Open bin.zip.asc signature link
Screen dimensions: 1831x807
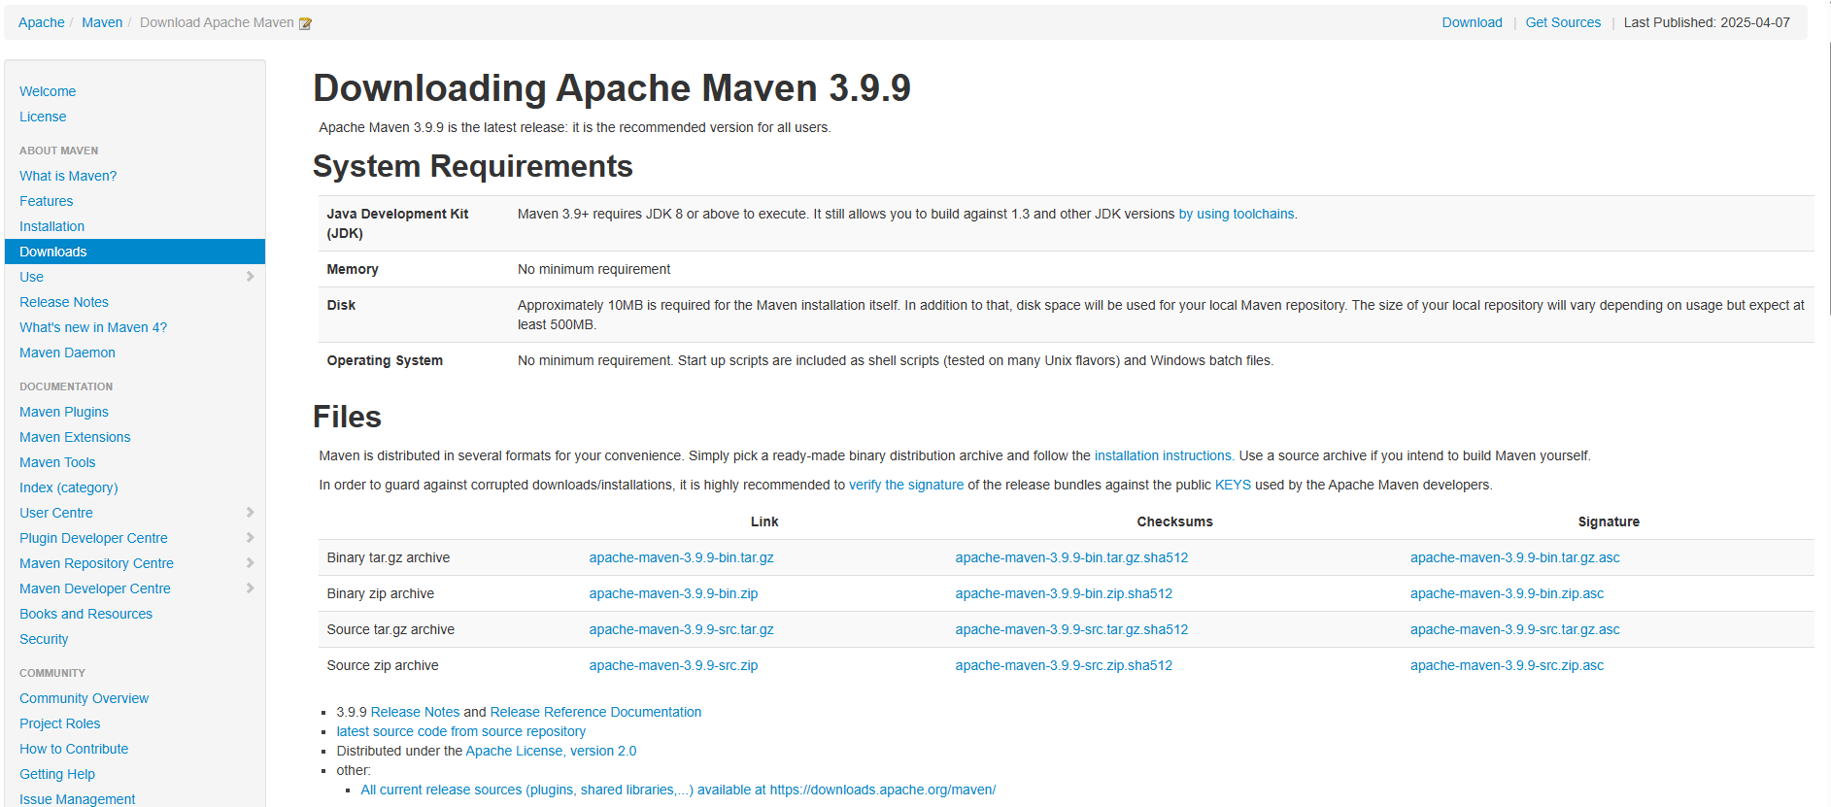pyautogui.click(x=1508, y=593)
